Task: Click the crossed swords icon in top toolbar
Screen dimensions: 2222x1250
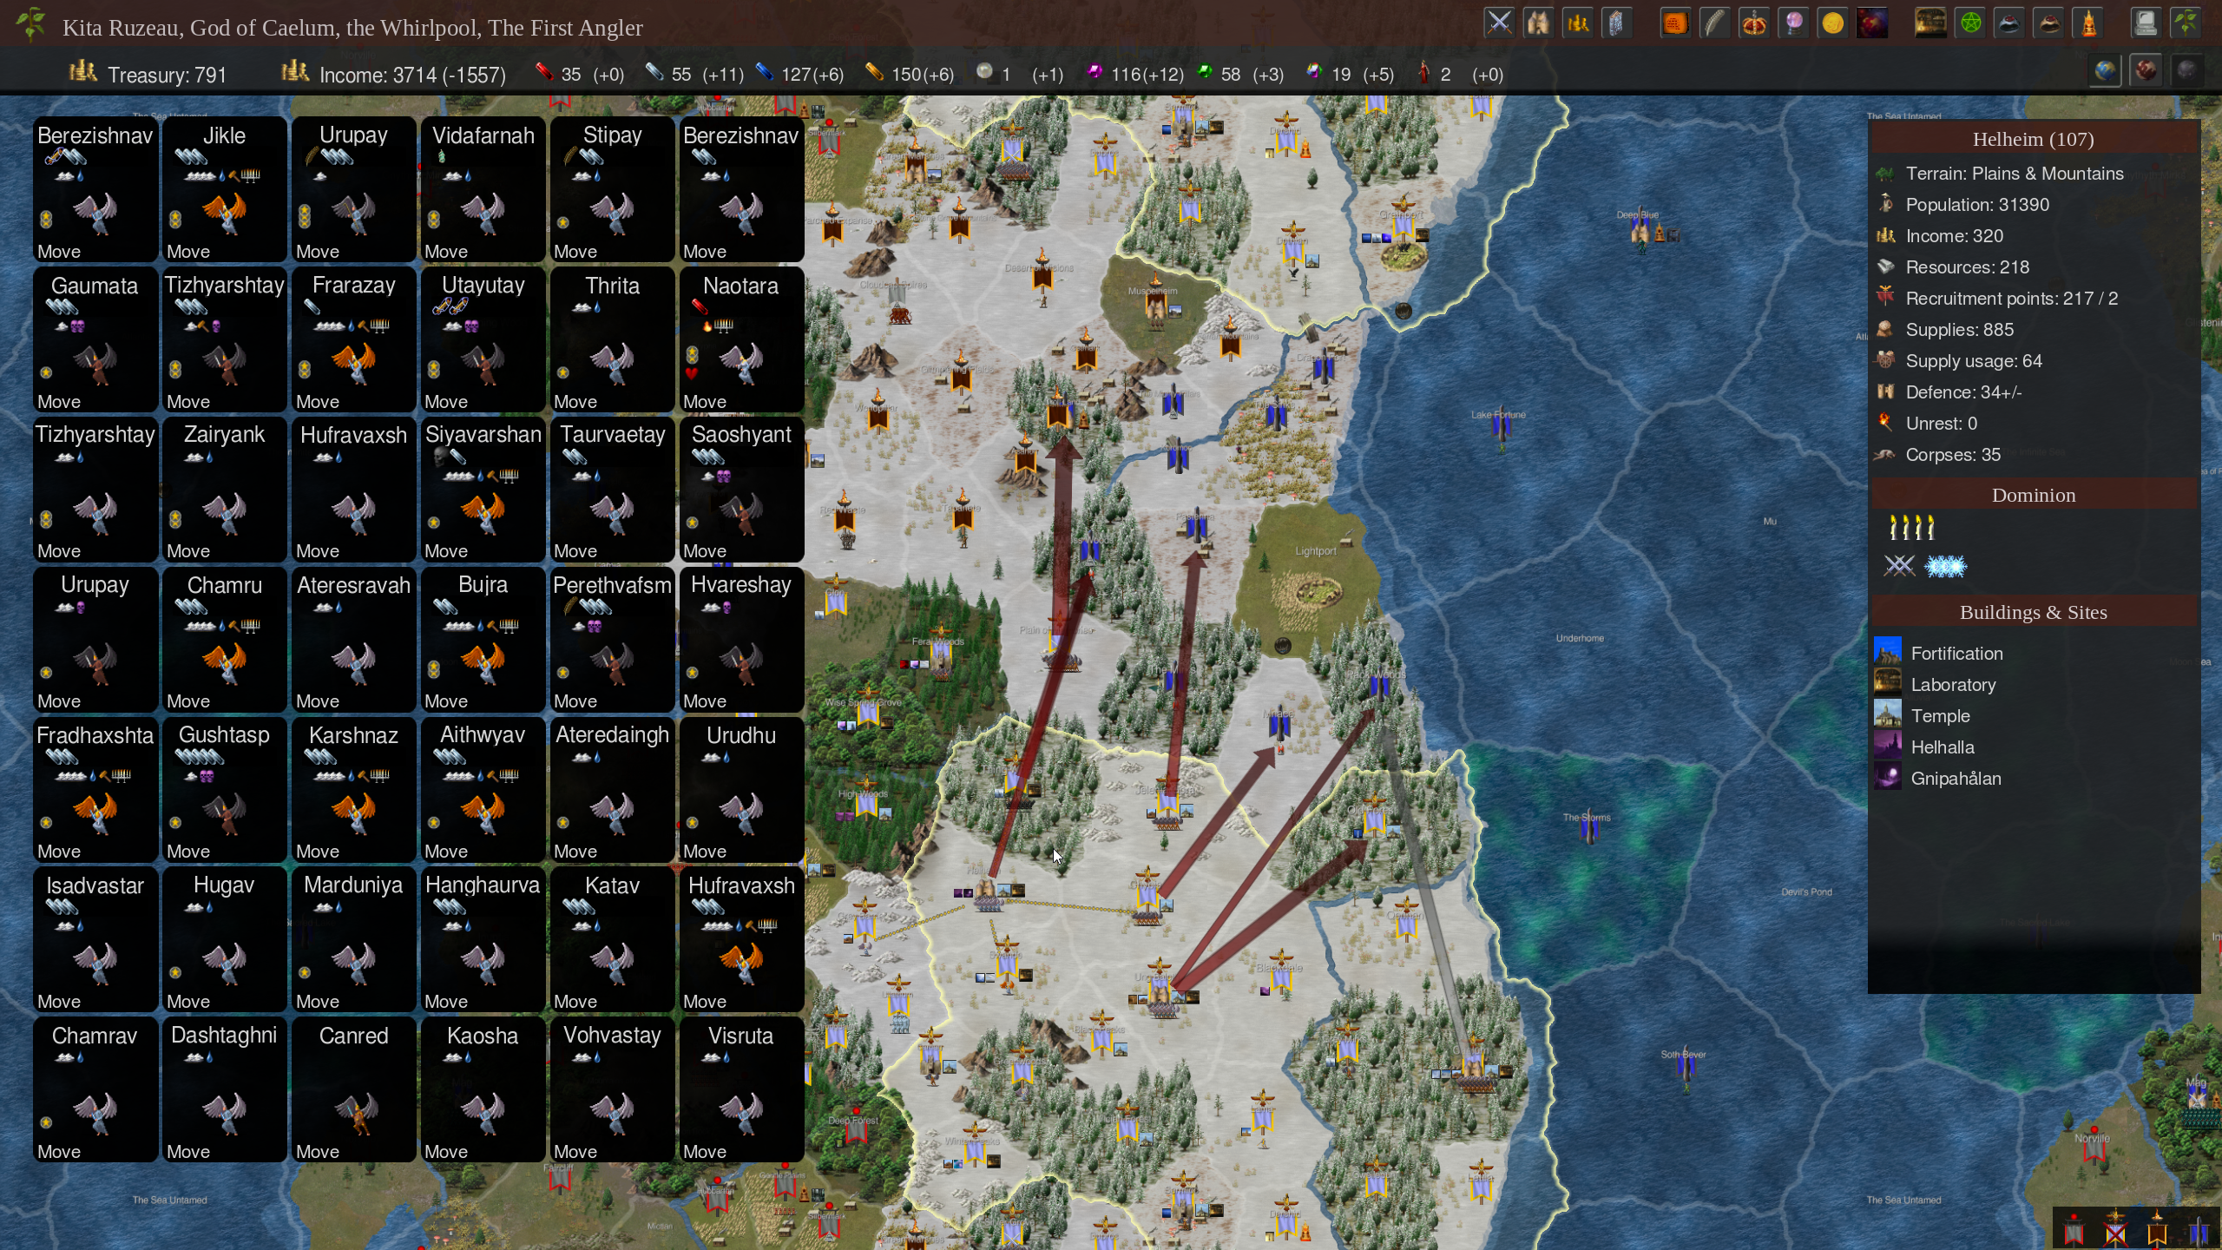Action: [1499, 23]
